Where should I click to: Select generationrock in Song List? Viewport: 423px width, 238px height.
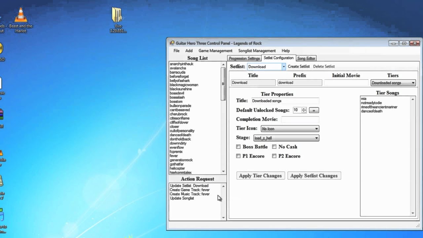click(x=181, y=160)
